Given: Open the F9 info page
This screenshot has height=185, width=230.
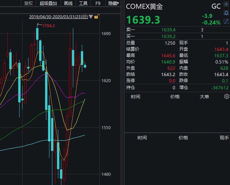Looking at the screenshot, I should pos(98,3).
